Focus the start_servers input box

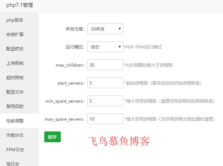pos(105,83)
